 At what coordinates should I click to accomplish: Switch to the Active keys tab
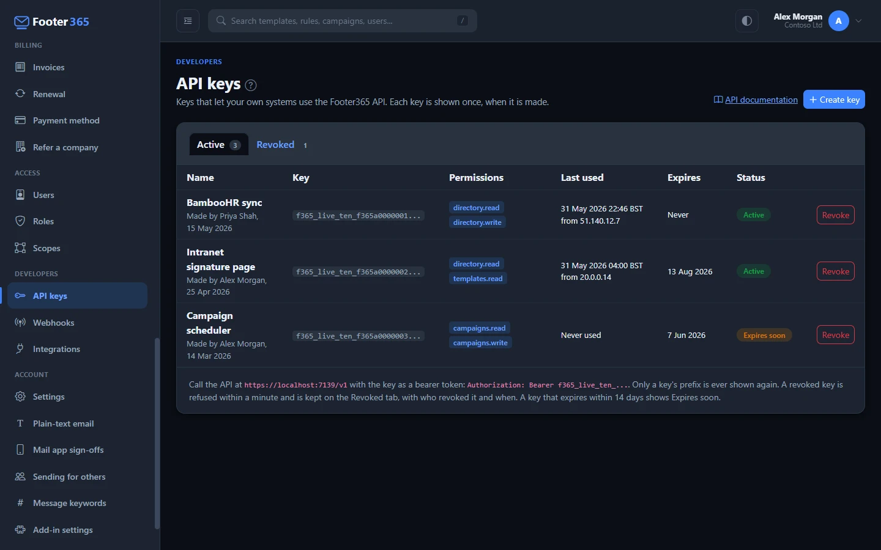pyautogui.click(x=218, y=145)
